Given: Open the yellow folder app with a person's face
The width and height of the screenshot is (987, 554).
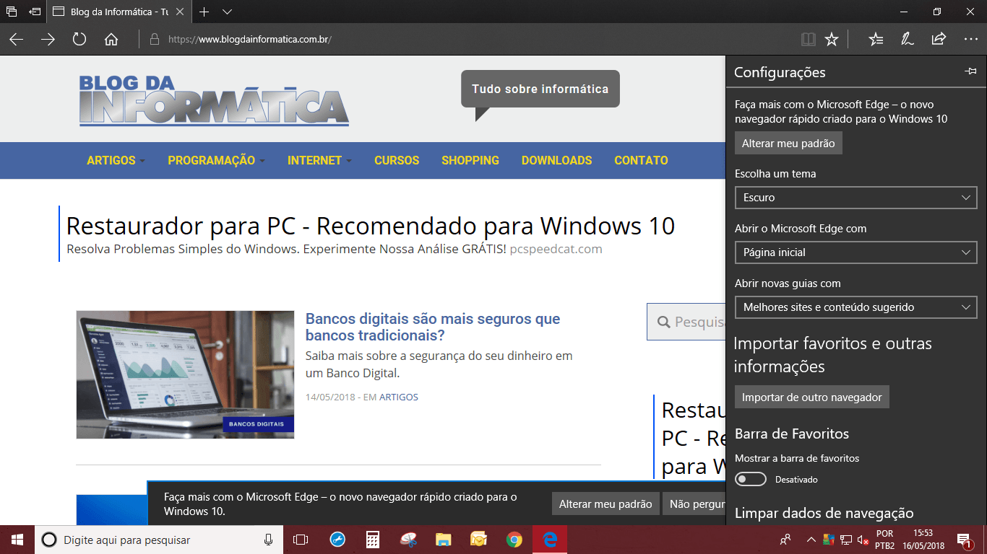Looking at the screenshot, I should [x=478, y=540].
